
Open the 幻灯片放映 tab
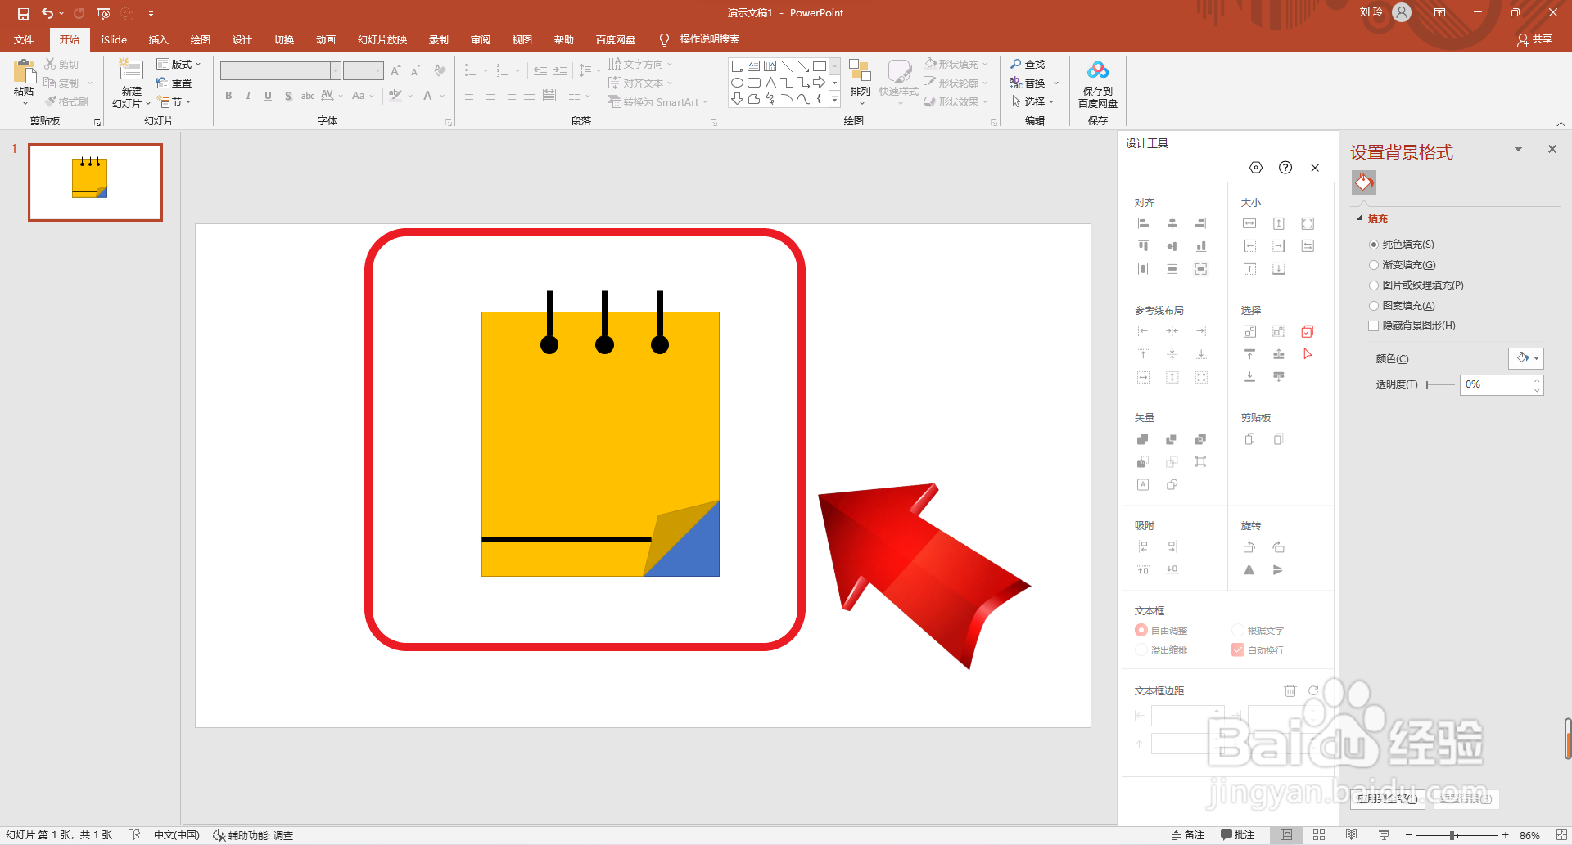pos(382,39)
